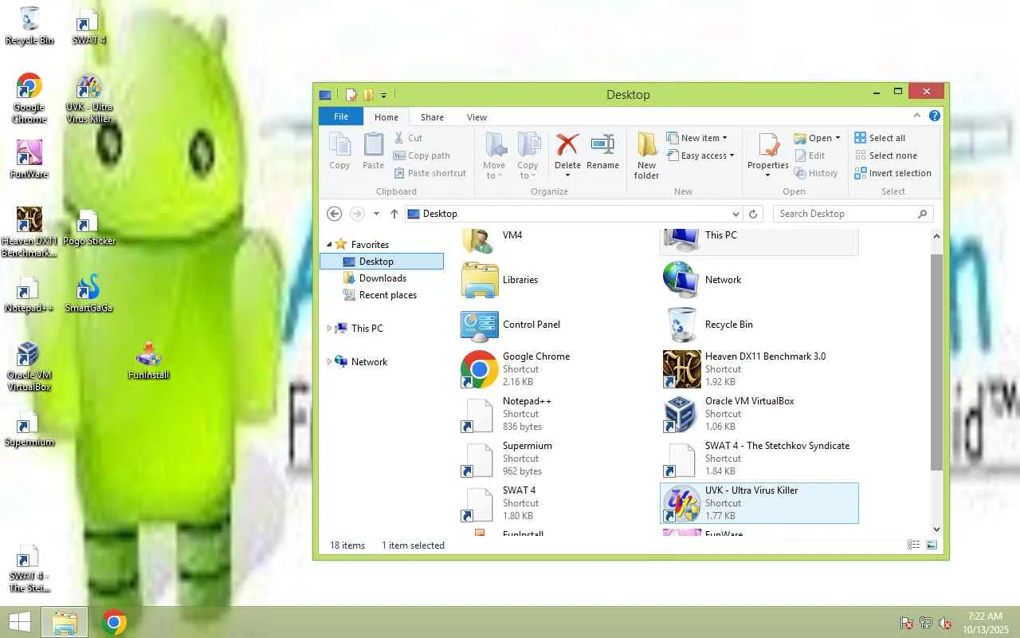The image size is (1020, 638).
Task: Click the Forward arrow navigation button
Action: click(x=357, y=214)
